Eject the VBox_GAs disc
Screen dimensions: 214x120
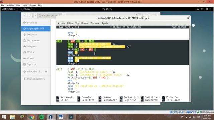(46, 71)
